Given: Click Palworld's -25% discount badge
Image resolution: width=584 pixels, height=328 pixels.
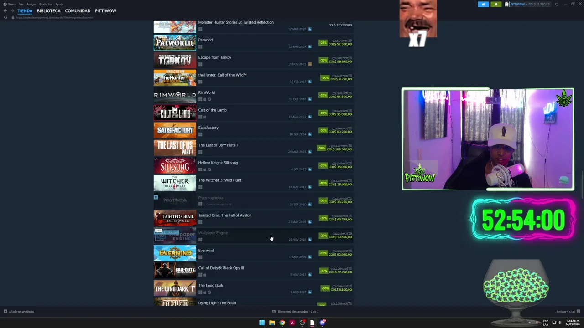Looking at the screenshot, I should (323, 43).
